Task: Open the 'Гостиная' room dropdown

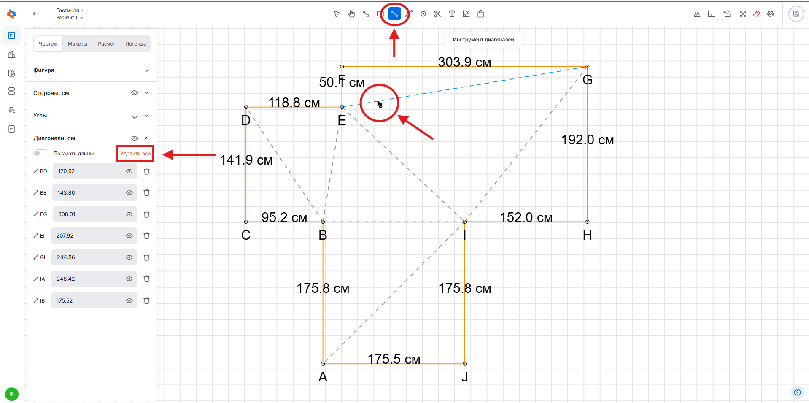Action: 70,11
